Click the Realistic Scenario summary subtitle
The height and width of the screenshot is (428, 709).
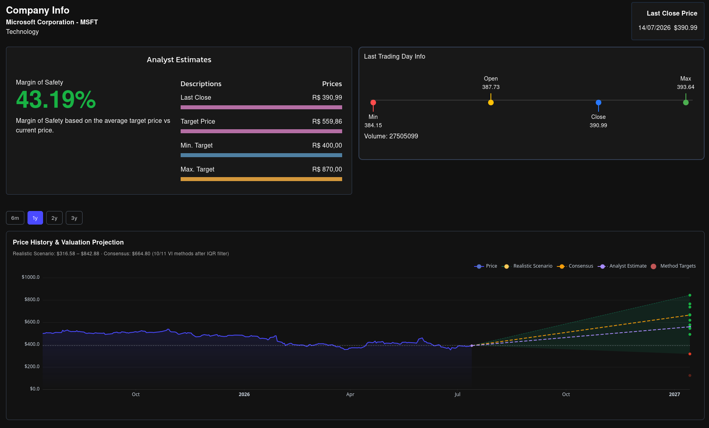121,254
